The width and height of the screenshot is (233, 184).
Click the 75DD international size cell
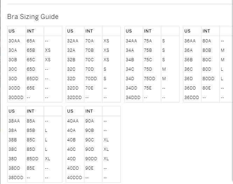coord(149,79)
